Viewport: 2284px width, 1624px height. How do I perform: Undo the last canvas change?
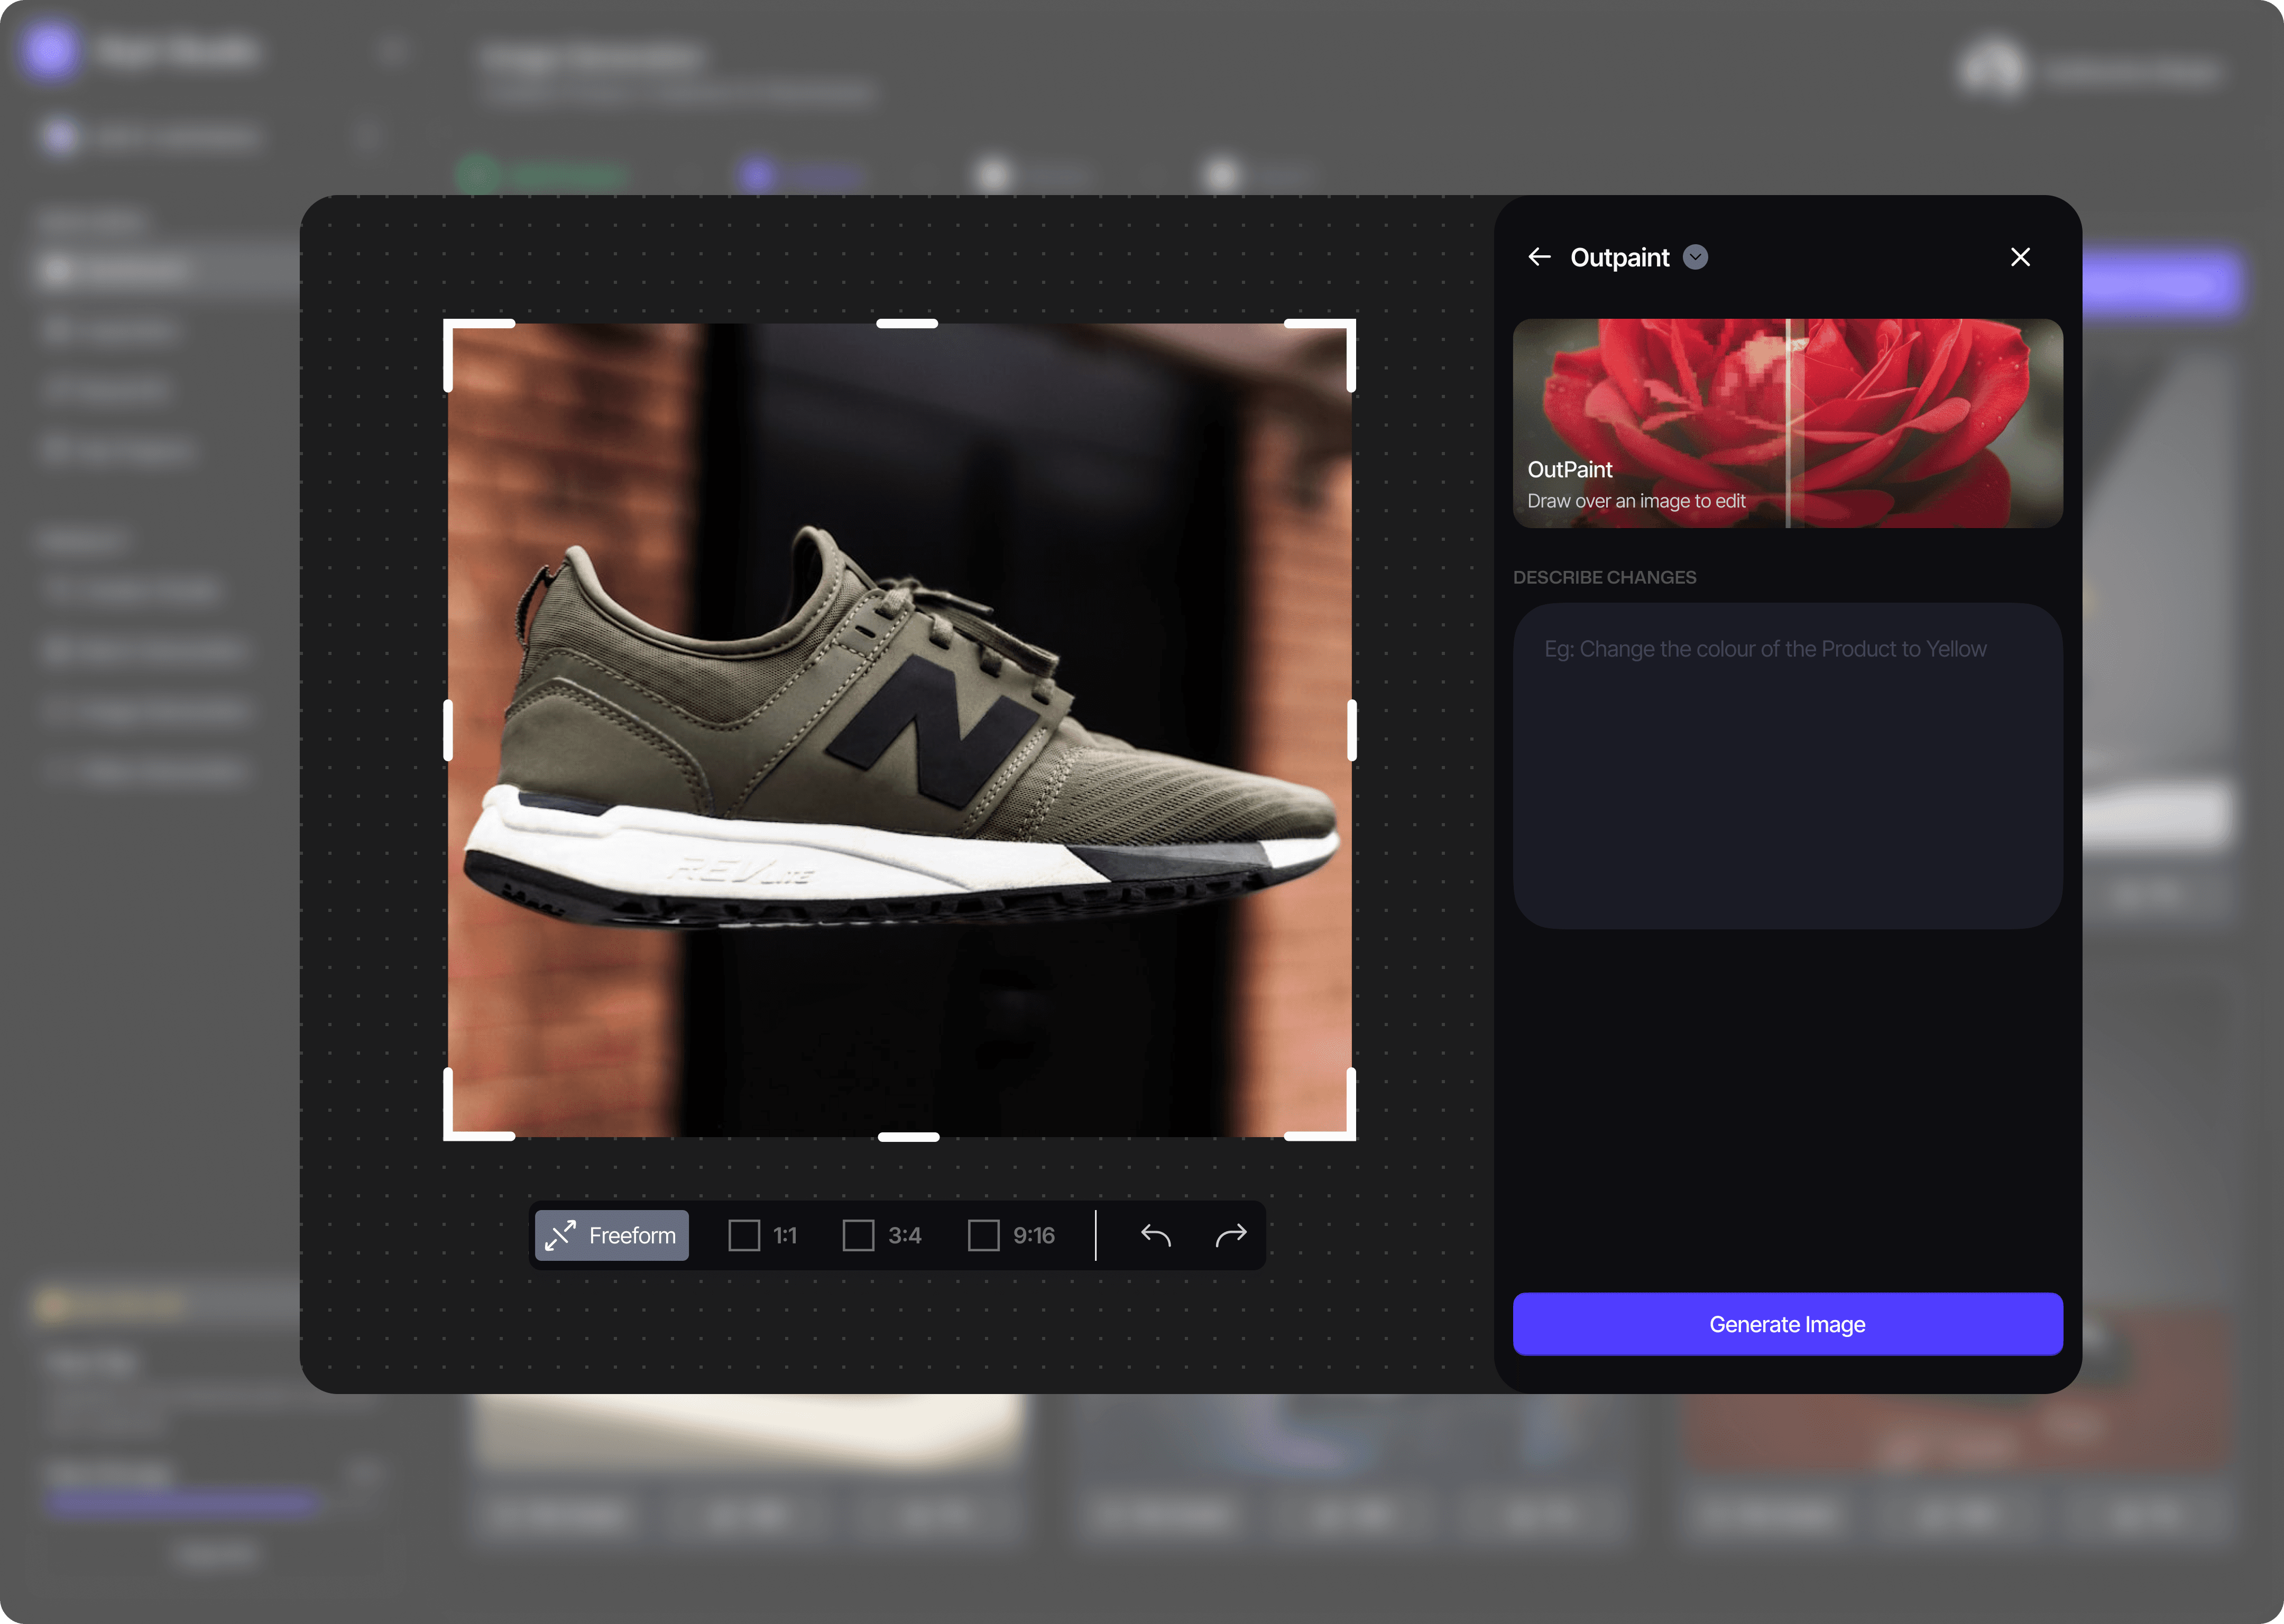point(1155,1235)
